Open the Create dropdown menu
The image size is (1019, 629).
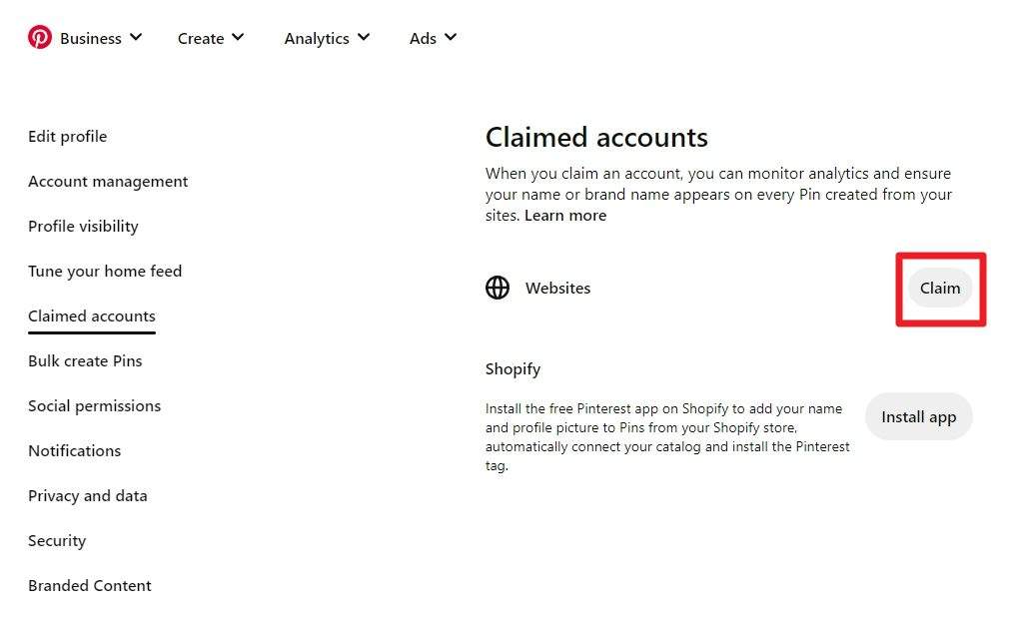(211, 38)
